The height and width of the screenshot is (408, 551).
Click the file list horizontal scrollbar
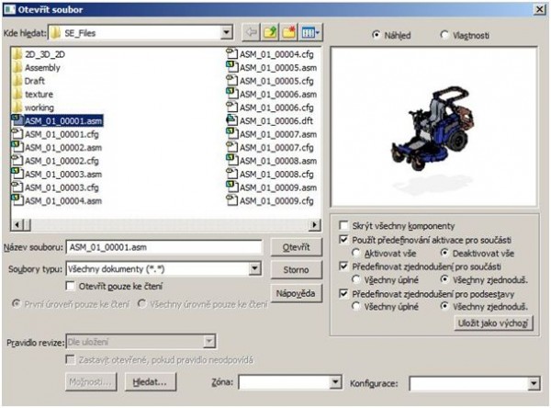pos(163,224)
